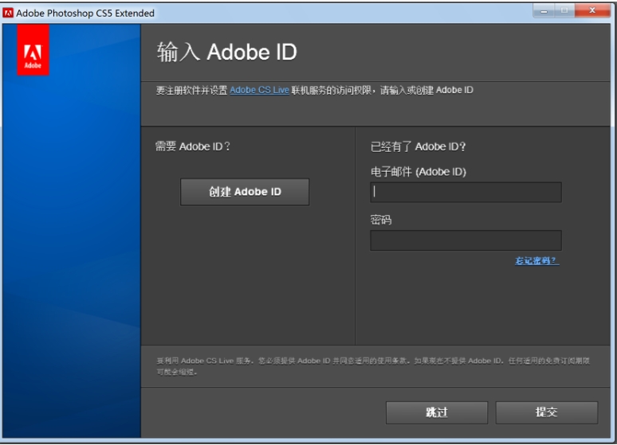Click the 密码 label above password box
Image resolution: width=617 pixels, height=445 pixels.
[381, 220]
